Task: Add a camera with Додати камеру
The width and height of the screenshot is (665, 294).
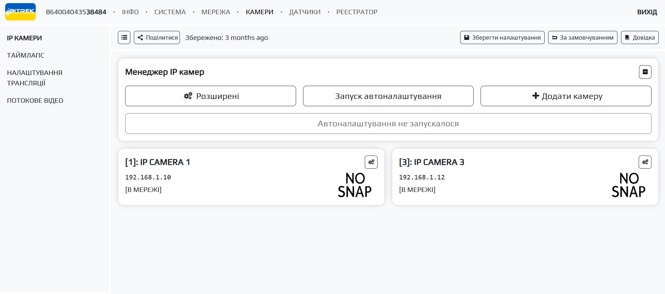Action: click(565, 96)
